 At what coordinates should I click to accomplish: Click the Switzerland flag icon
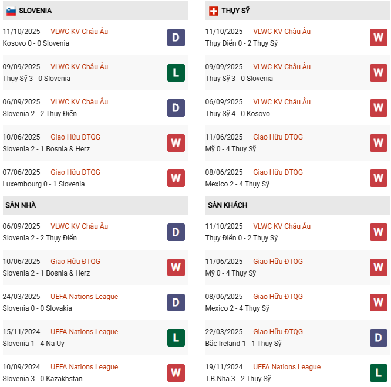(x=214, y=11)
